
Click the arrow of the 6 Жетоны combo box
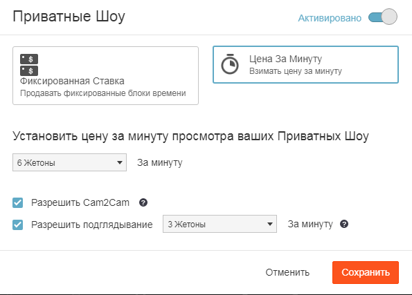click(120, 162)
